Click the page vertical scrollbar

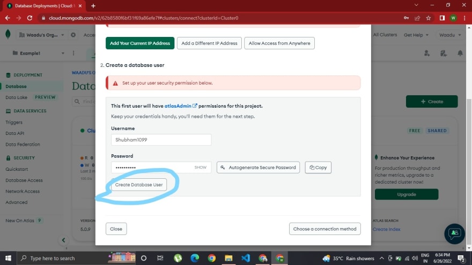(469, 171)
